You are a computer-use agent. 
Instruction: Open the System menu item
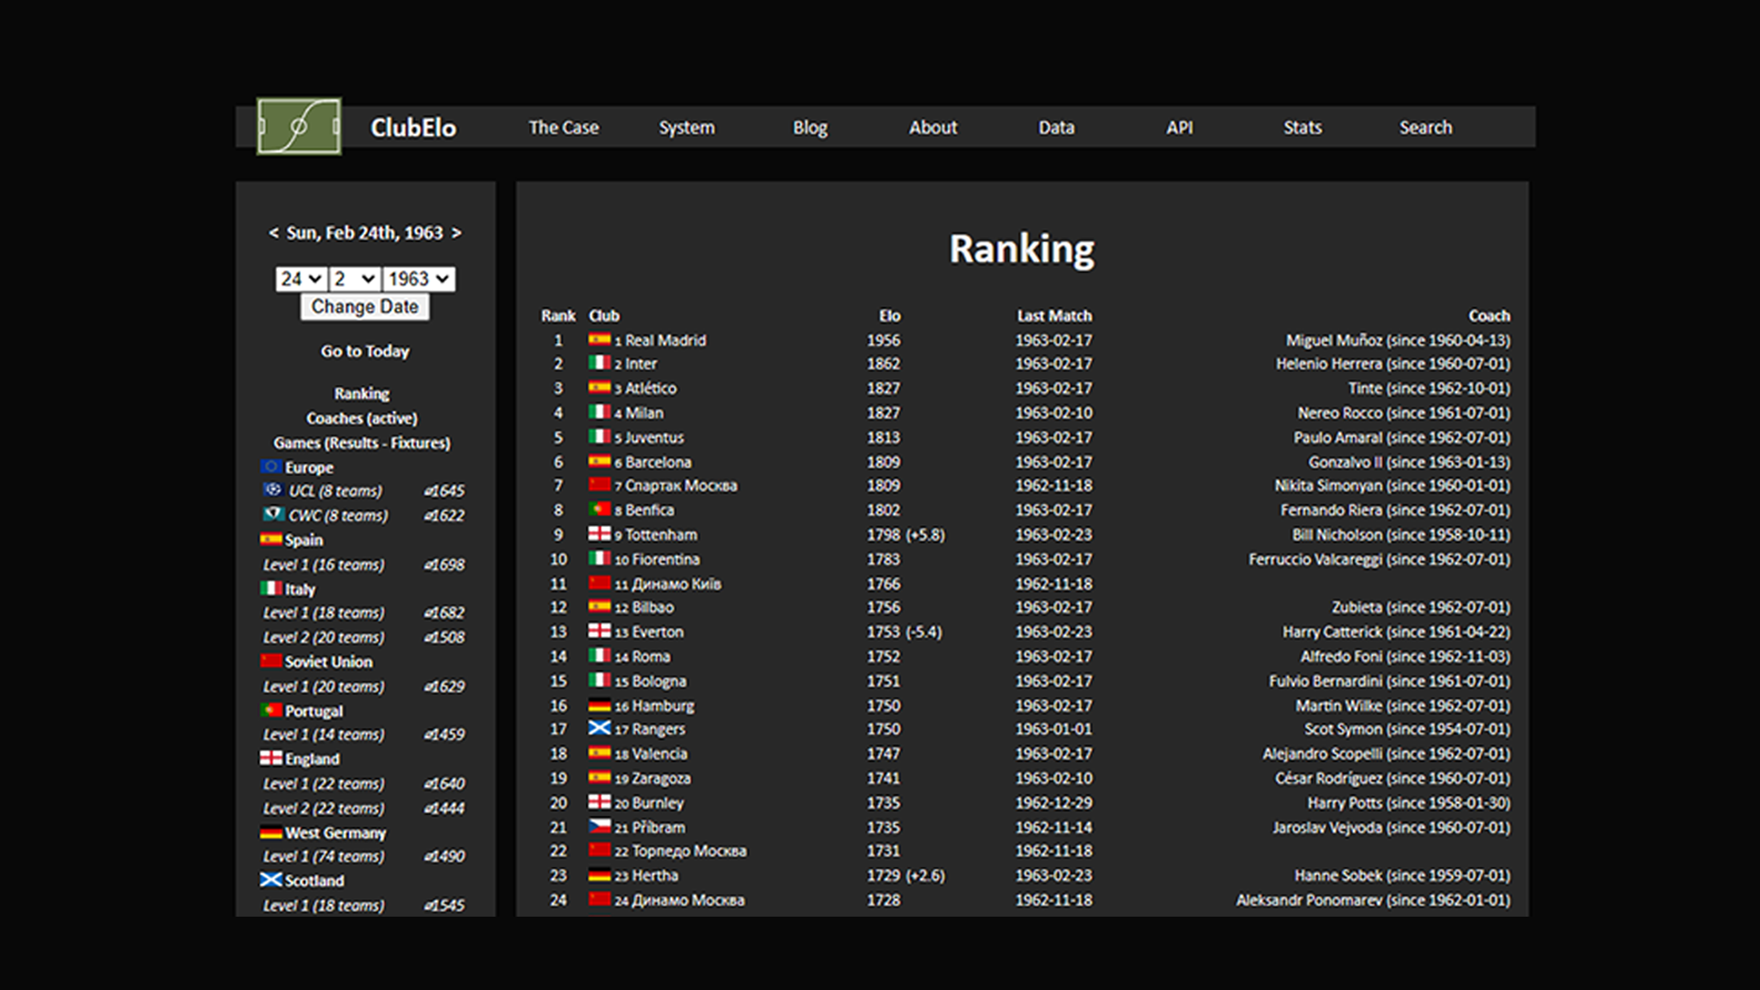(x=687, y=127)
